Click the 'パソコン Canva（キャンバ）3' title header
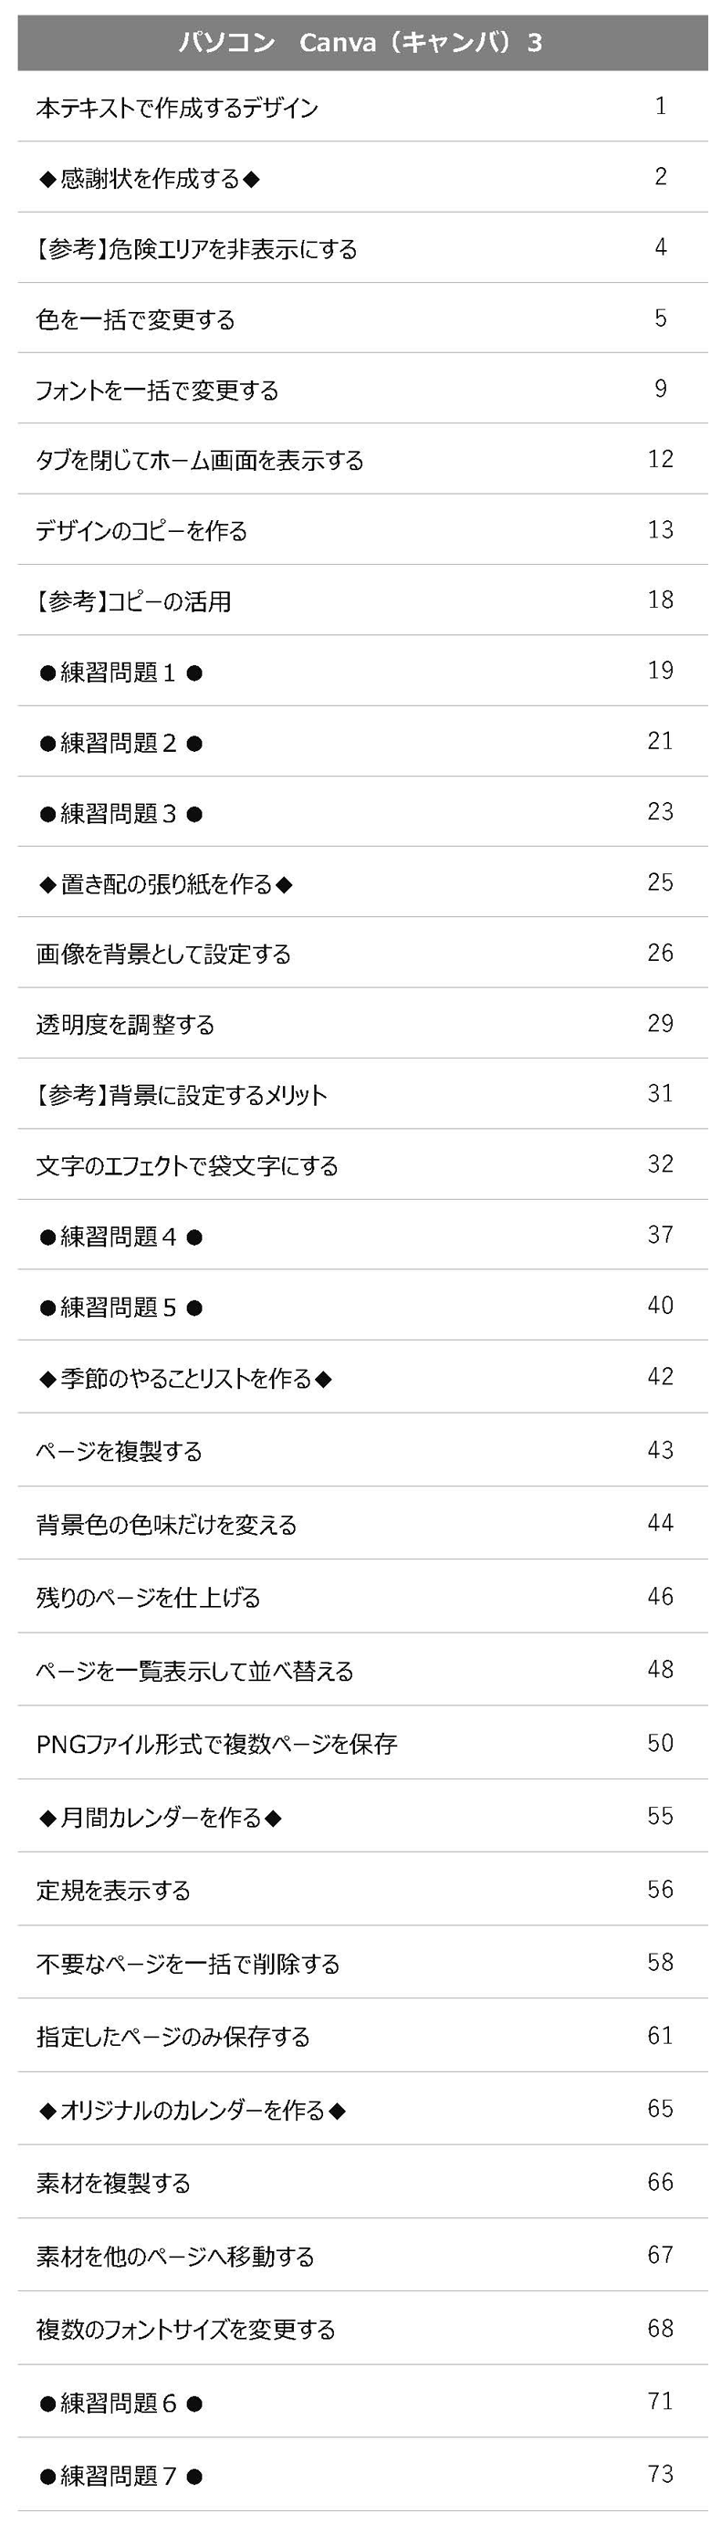Screen dimensions: 721x2545 tap(360, 43)
